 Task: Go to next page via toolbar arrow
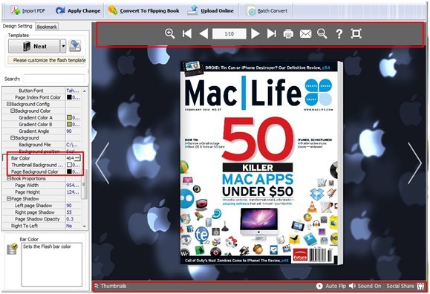[x=255, y=33]
